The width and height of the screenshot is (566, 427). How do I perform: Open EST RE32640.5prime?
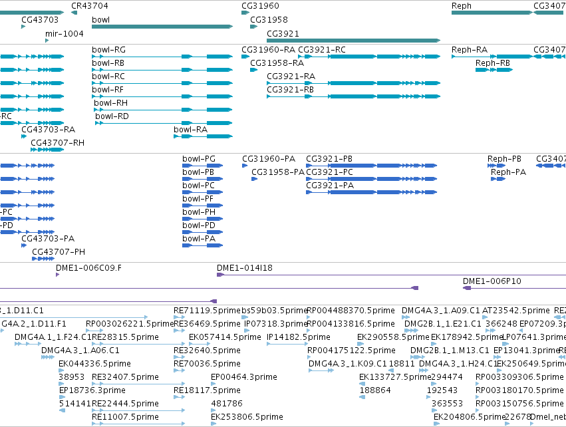(x=179, y=357)
